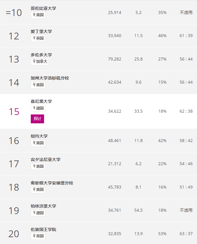This screenshot has width=197, height=244.
Task: Open the 加州大学洛杉矶分校 link
Action: point(50,78)
